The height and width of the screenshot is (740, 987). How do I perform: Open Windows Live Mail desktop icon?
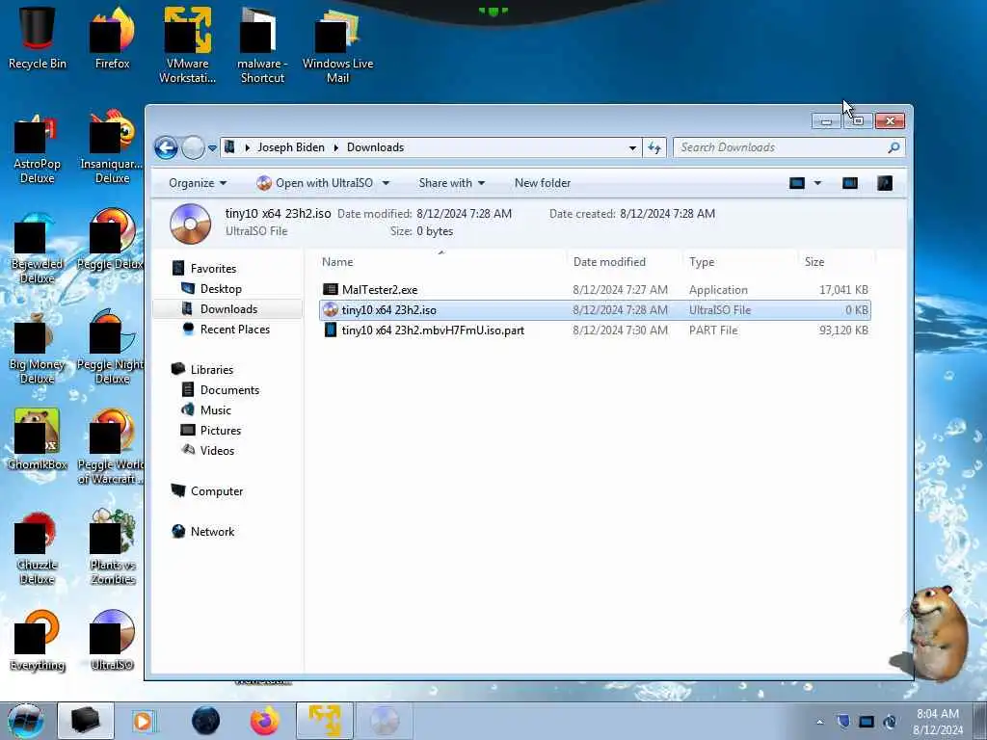tap(337, 45)
